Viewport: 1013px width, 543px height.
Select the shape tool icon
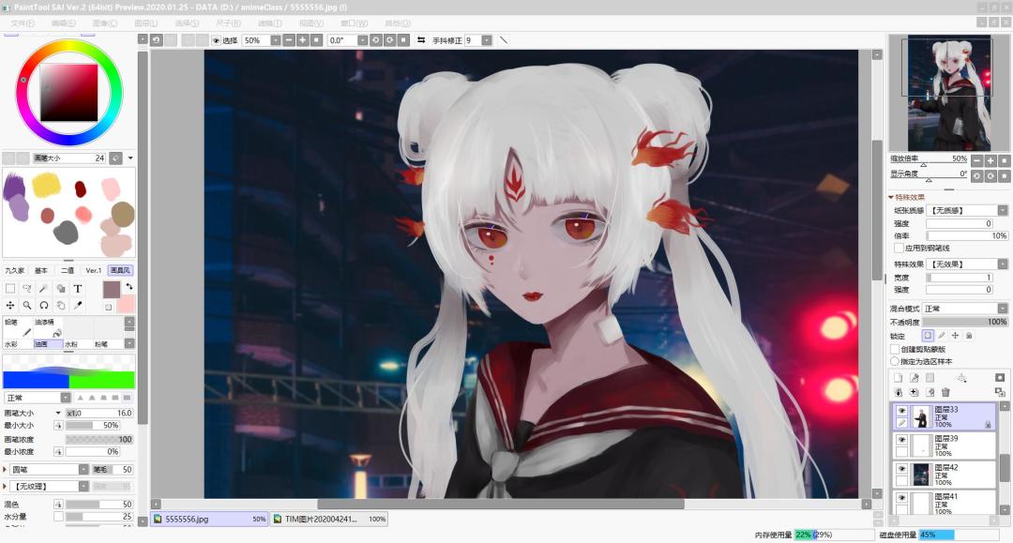pyautogui.click(x=61, y=289)
